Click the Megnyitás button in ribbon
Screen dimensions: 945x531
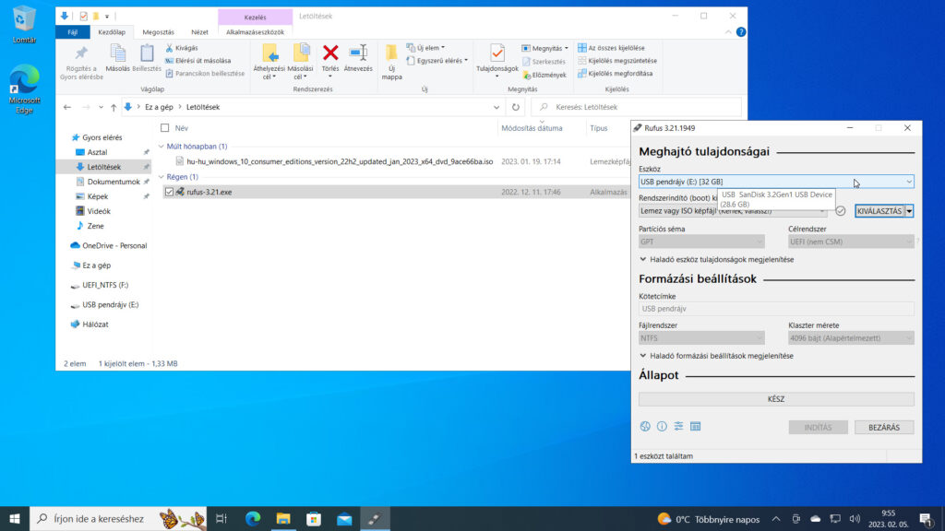544,48
